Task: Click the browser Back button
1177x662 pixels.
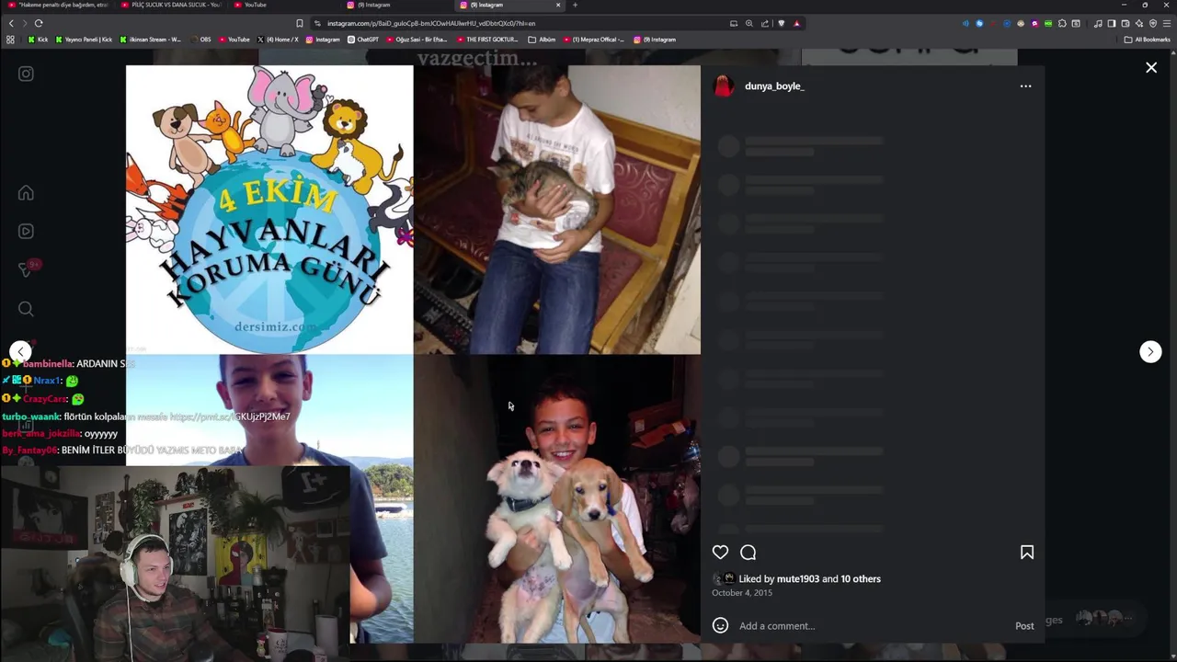Action: point(11,23)
